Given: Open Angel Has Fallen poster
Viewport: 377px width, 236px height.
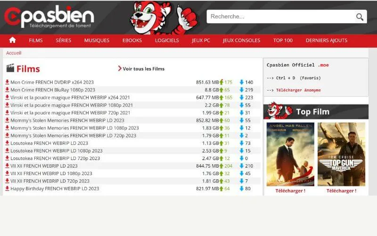Looking at the screenshot, I should pyautogui.click(x=290, y=154).
